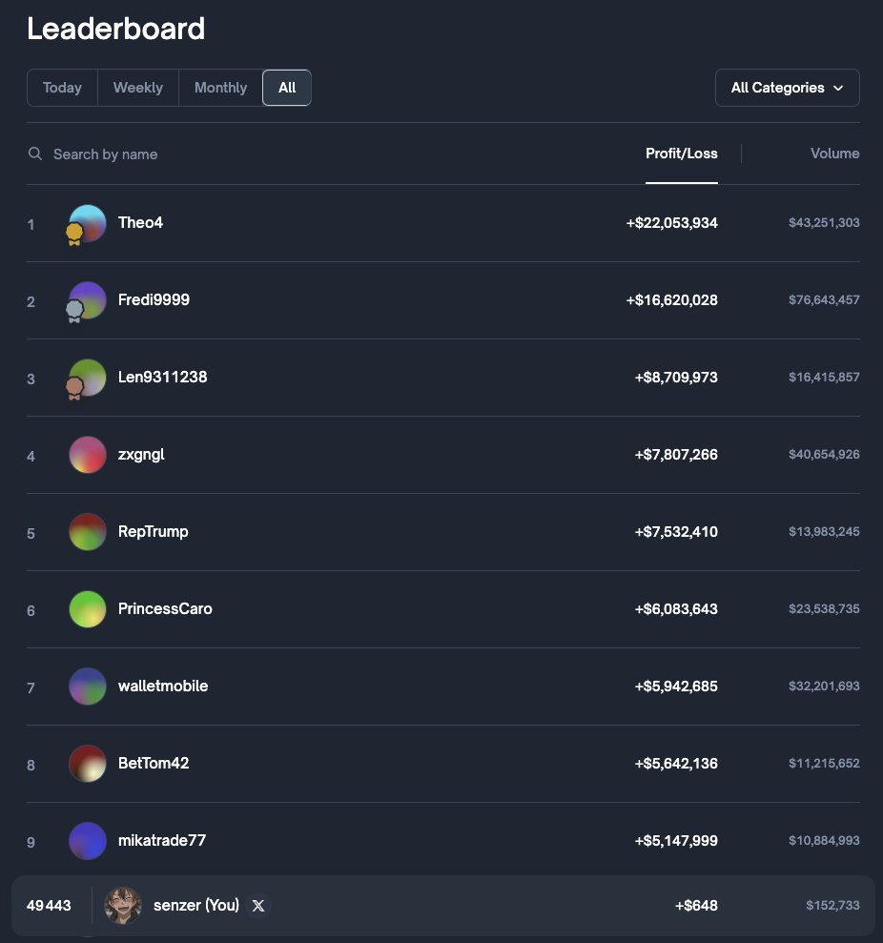Click Len9311238's profit +$8,709,973
This screenshot has height=943, width=883.
[676, 378]
